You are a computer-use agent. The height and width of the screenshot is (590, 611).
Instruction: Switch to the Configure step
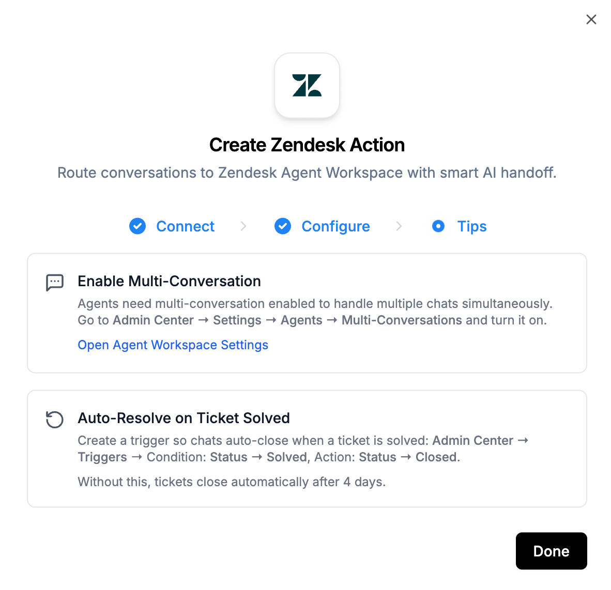pos(335,226)
